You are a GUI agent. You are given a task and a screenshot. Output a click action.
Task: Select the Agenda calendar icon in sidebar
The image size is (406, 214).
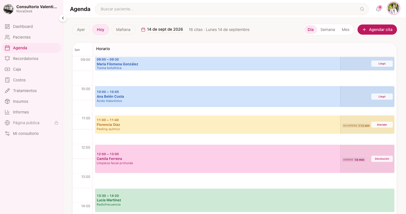(7, 48)
